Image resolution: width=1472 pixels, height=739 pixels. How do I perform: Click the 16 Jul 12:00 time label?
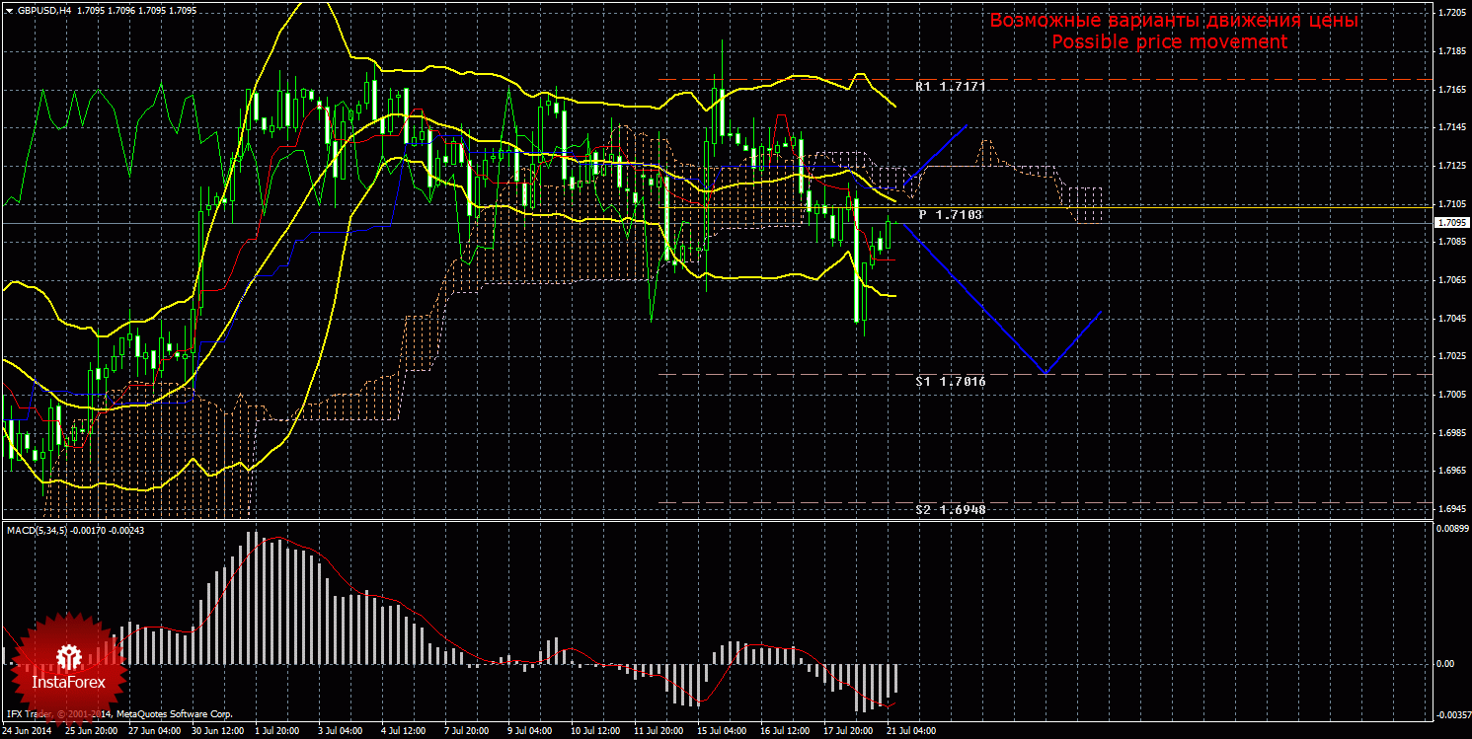(785, 732)
